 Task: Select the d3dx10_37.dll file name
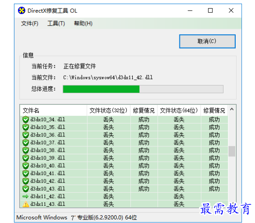pyautogui.click(x=48, y=142)
